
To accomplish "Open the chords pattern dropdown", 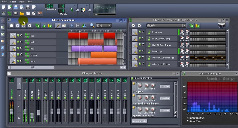I will [184, 26].
